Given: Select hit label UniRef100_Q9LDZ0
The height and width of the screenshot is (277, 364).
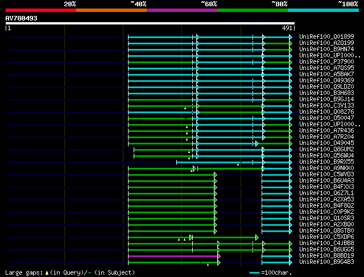Looking at the screenshot, I should [326, 86].
